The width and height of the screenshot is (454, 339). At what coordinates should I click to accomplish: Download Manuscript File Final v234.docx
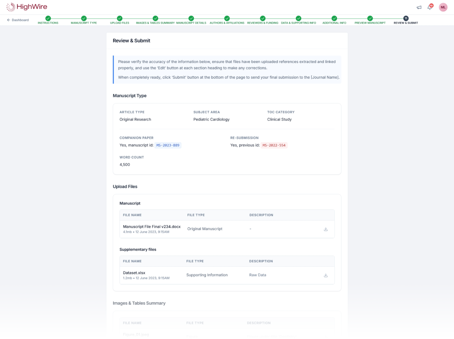point(326,229)
